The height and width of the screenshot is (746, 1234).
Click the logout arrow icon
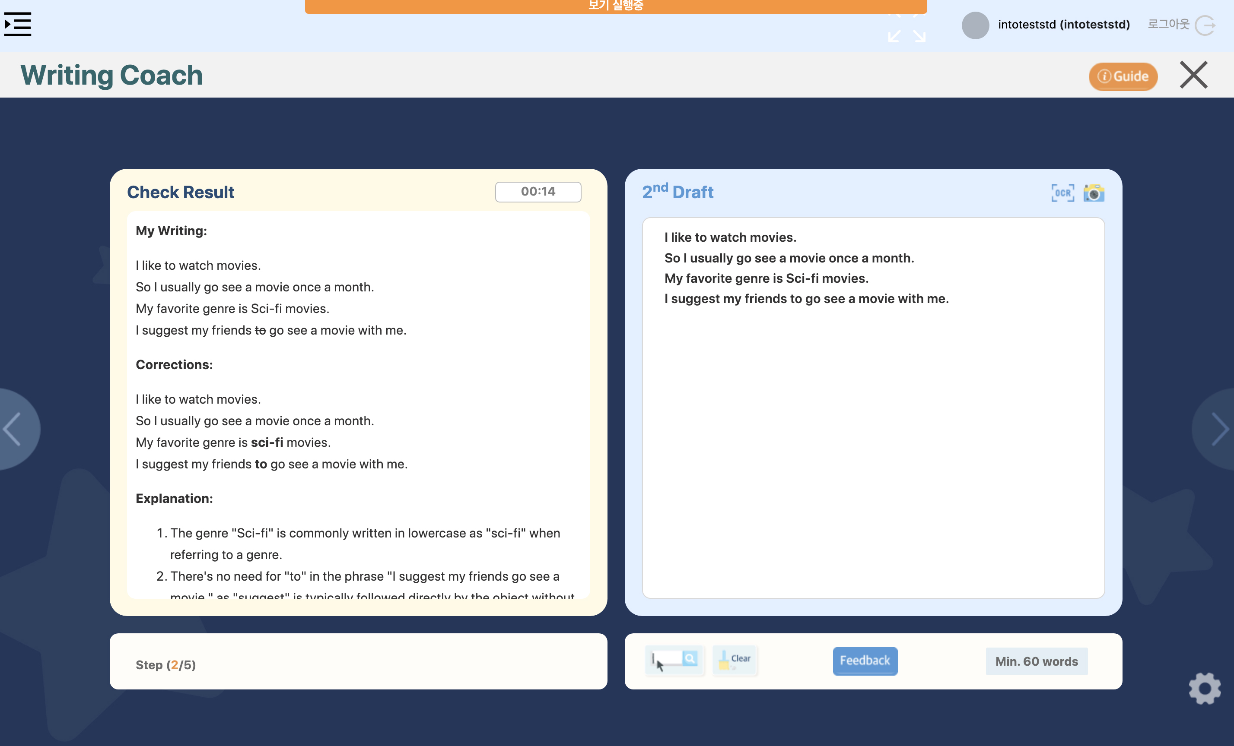pos(1205,25)
